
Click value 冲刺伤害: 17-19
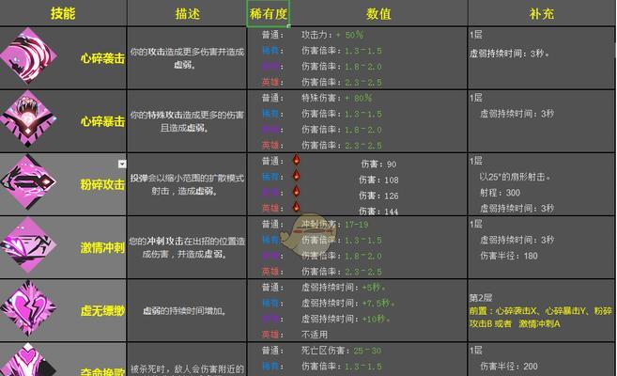pos(335,225)
